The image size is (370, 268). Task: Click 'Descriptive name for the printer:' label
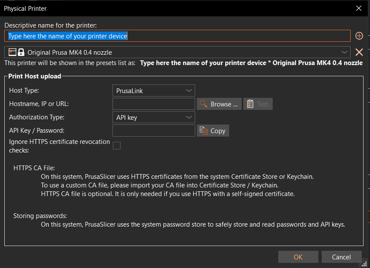50,25
